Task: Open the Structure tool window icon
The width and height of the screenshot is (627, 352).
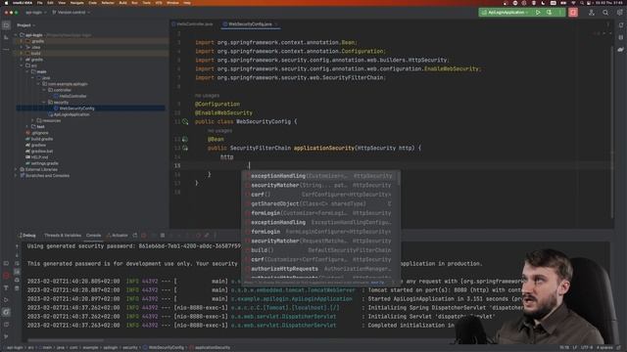Action: (6, 37)
